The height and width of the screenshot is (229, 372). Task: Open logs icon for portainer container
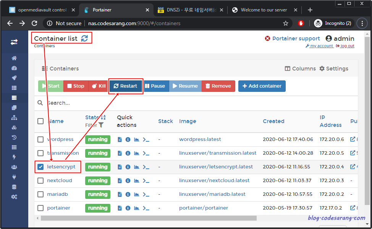tap(120, 208)
